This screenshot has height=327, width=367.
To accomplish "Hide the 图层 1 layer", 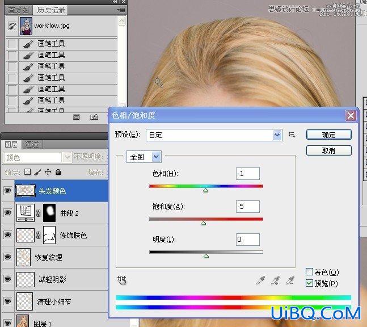I will click(8, 323).
